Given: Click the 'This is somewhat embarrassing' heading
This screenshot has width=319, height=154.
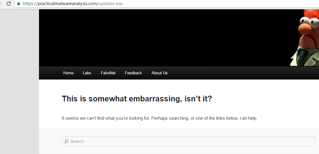Looking at the screenshot, I should point(137,99).
